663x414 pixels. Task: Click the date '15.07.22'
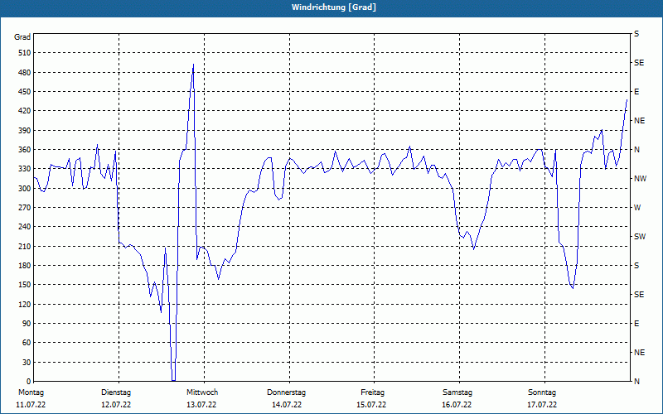point(371,405)
